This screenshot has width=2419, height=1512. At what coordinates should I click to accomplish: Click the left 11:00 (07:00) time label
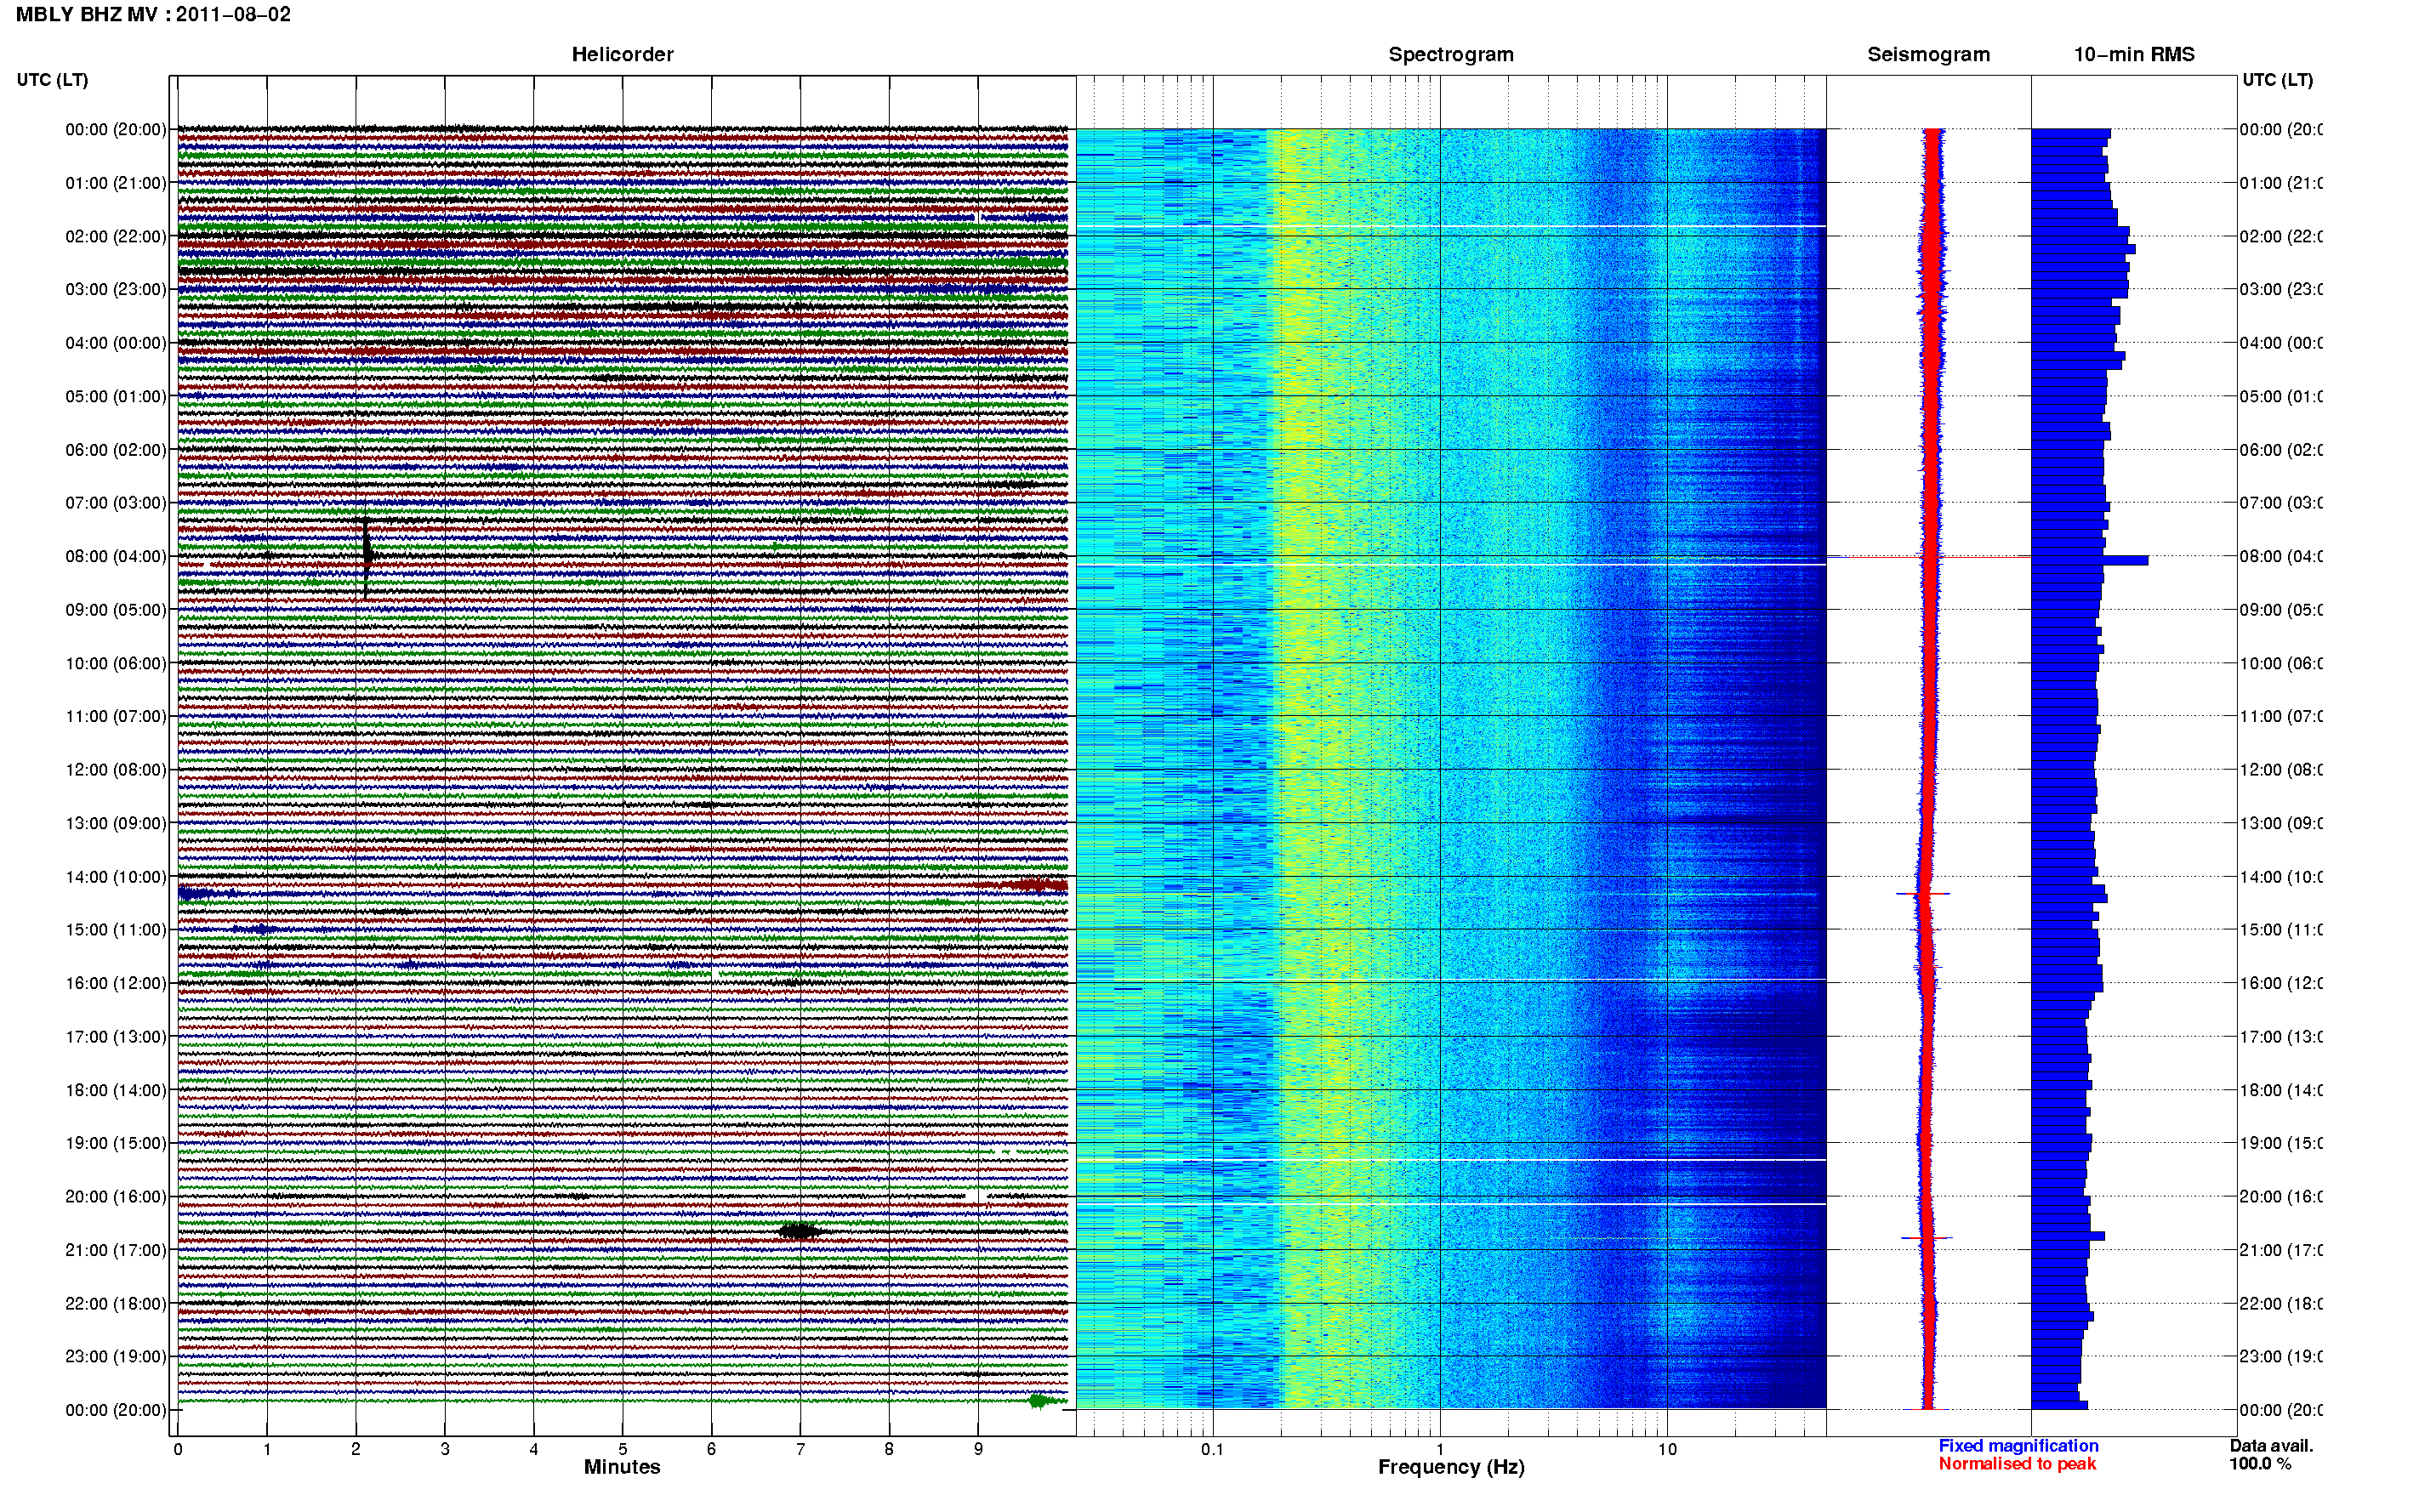coord(116,716)
